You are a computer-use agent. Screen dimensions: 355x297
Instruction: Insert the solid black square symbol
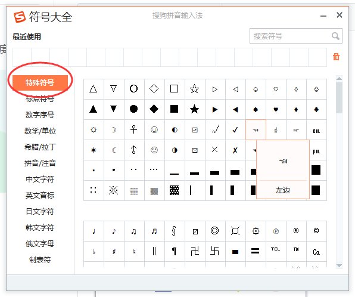[174, 109]
